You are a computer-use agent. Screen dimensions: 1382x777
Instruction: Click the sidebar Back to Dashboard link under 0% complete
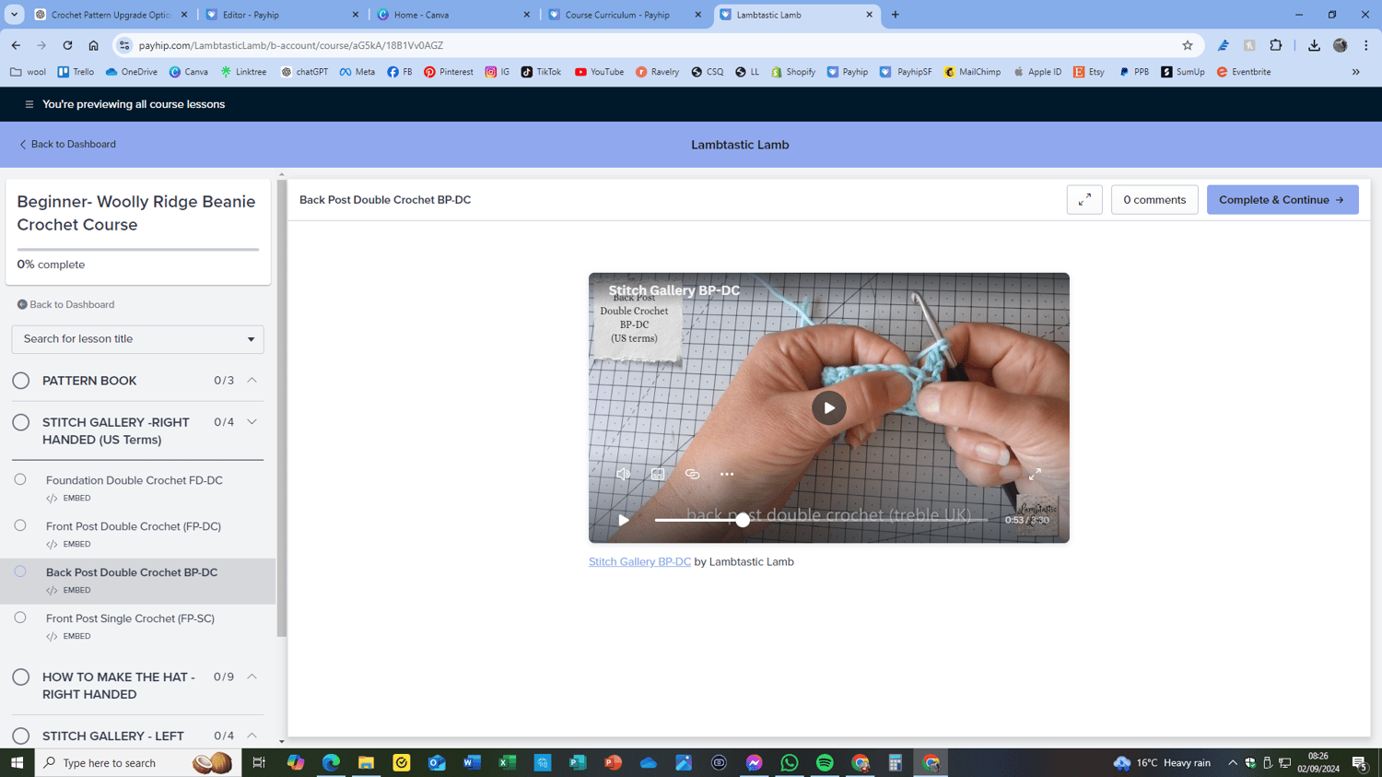point(65,304)
